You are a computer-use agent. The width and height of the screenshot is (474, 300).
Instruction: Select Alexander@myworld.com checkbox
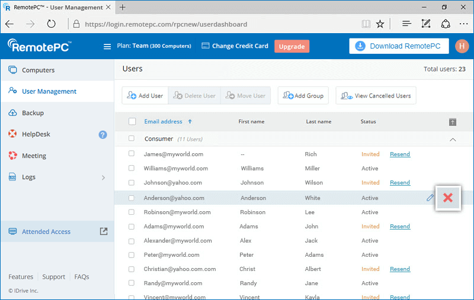[131, 241]
